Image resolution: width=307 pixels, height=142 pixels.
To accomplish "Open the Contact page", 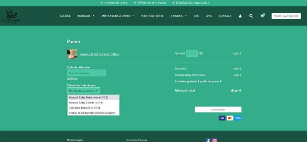I will [225, 16].
